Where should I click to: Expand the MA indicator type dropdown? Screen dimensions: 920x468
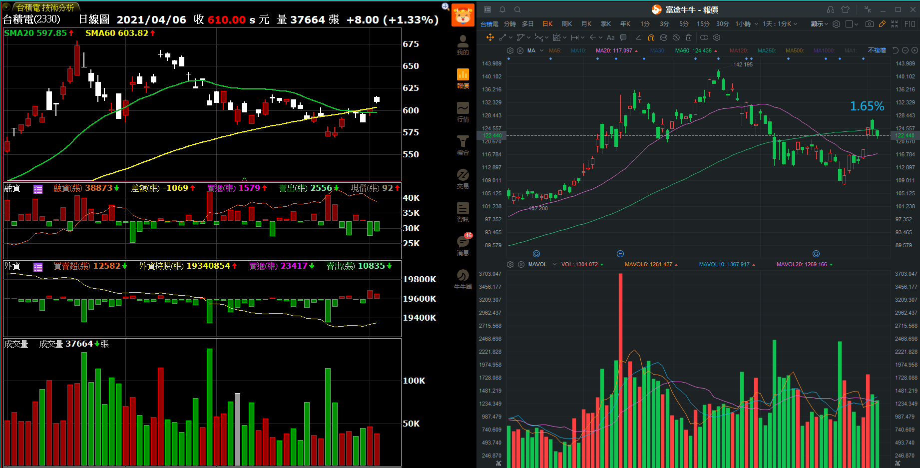point(541,50)
